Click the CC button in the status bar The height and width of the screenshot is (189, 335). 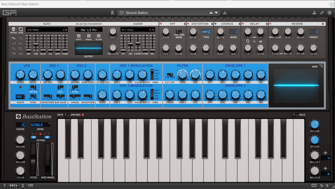[314, 185]
